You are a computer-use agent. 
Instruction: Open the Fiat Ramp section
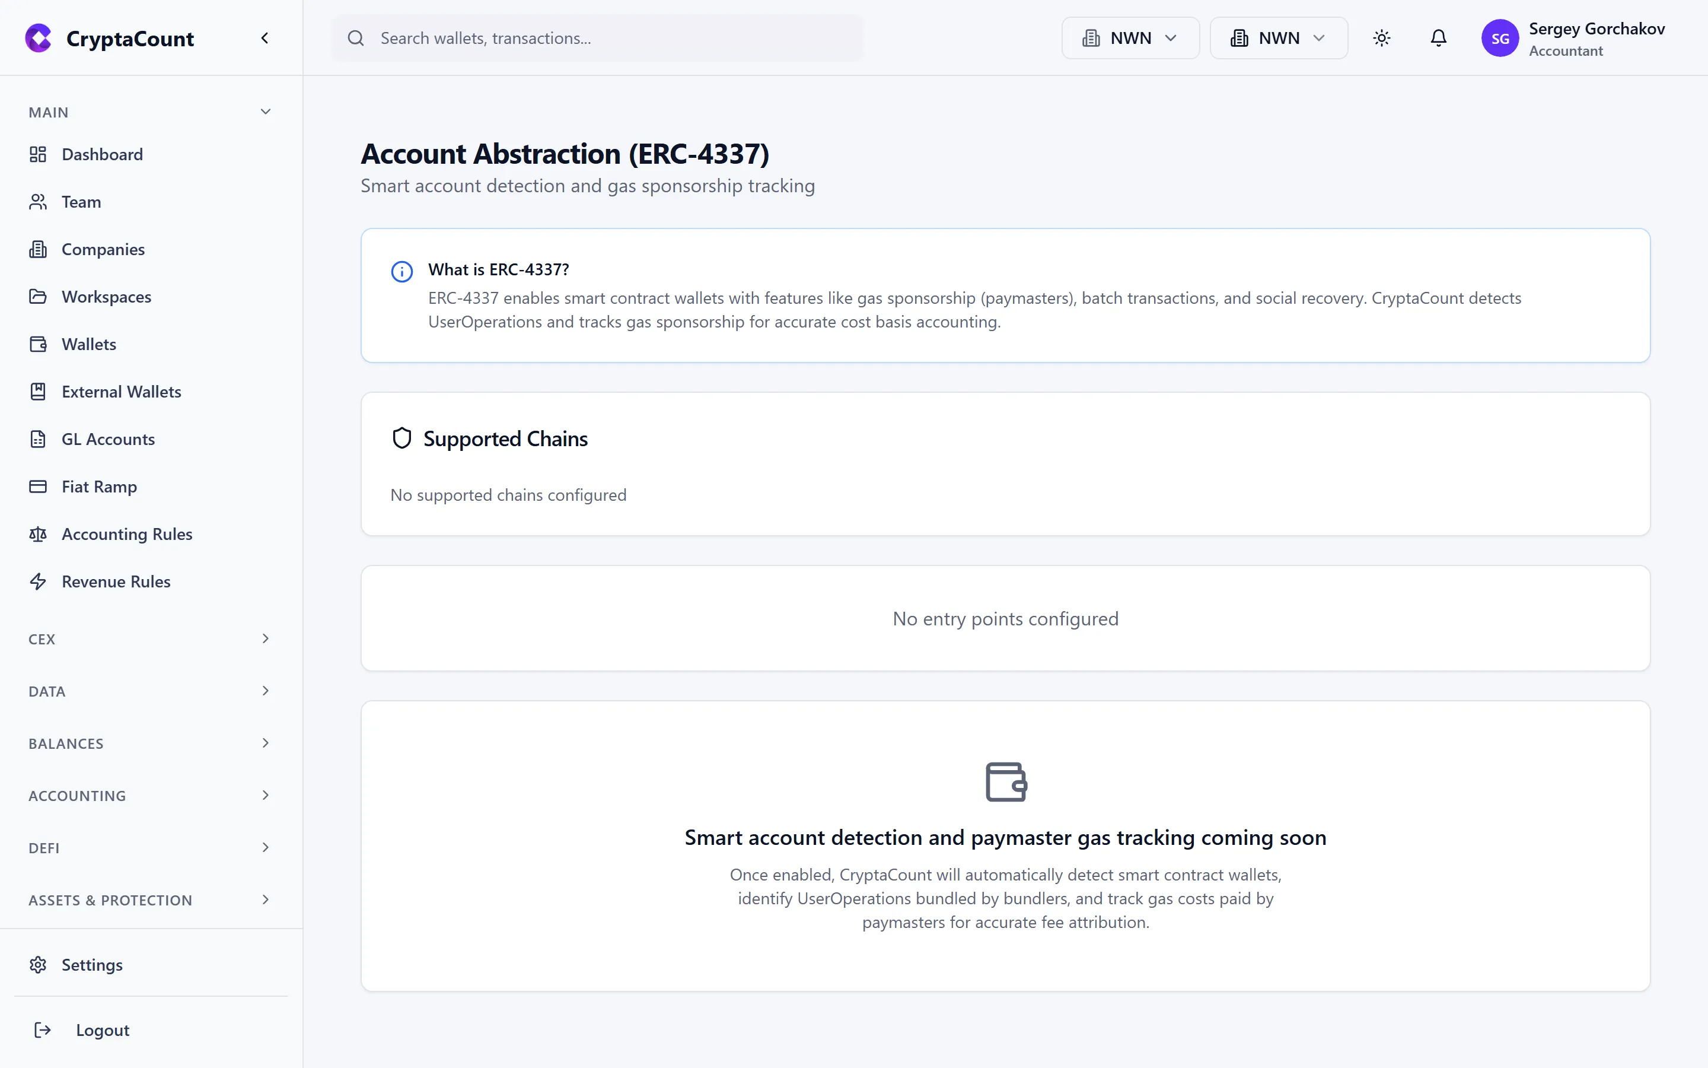click(x=98, y=486)
